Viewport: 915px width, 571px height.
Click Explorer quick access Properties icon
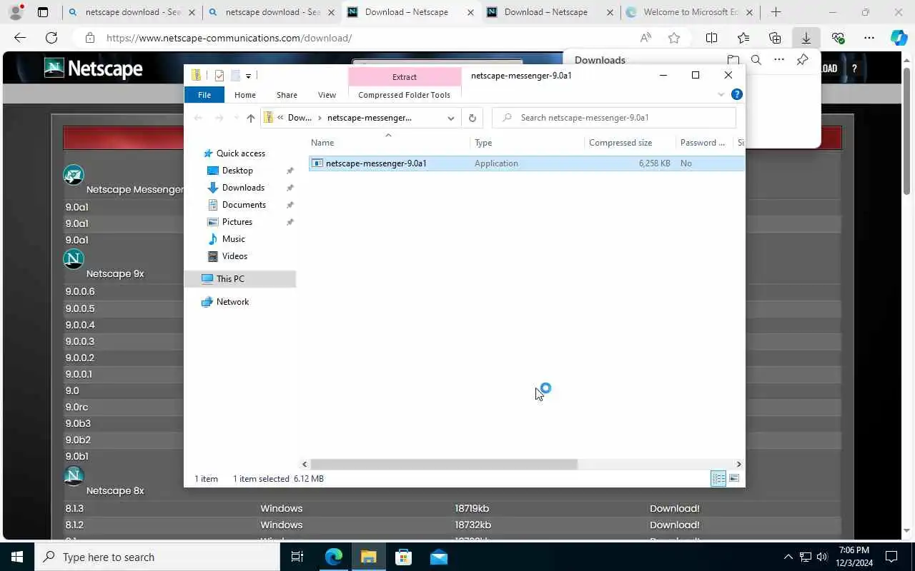click(219, 76)
